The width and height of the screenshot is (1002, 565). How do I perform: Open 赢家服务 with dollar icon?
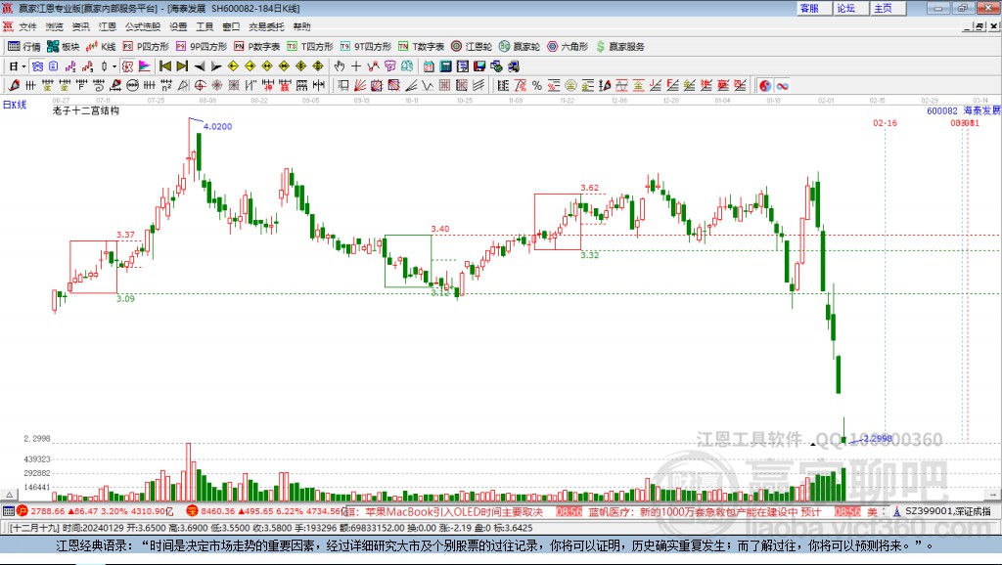[620, 47]
